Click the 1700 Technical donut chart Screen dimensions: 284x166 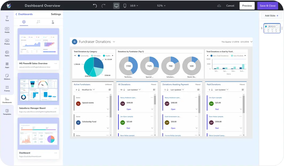click(x=128, y=66)
